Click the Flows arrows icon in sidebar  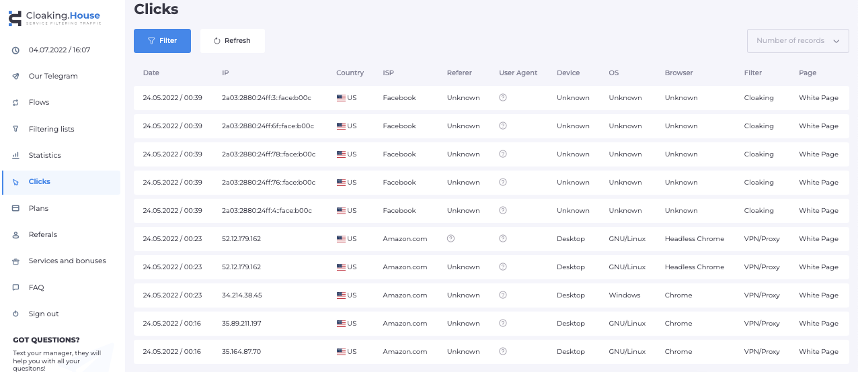15,103
